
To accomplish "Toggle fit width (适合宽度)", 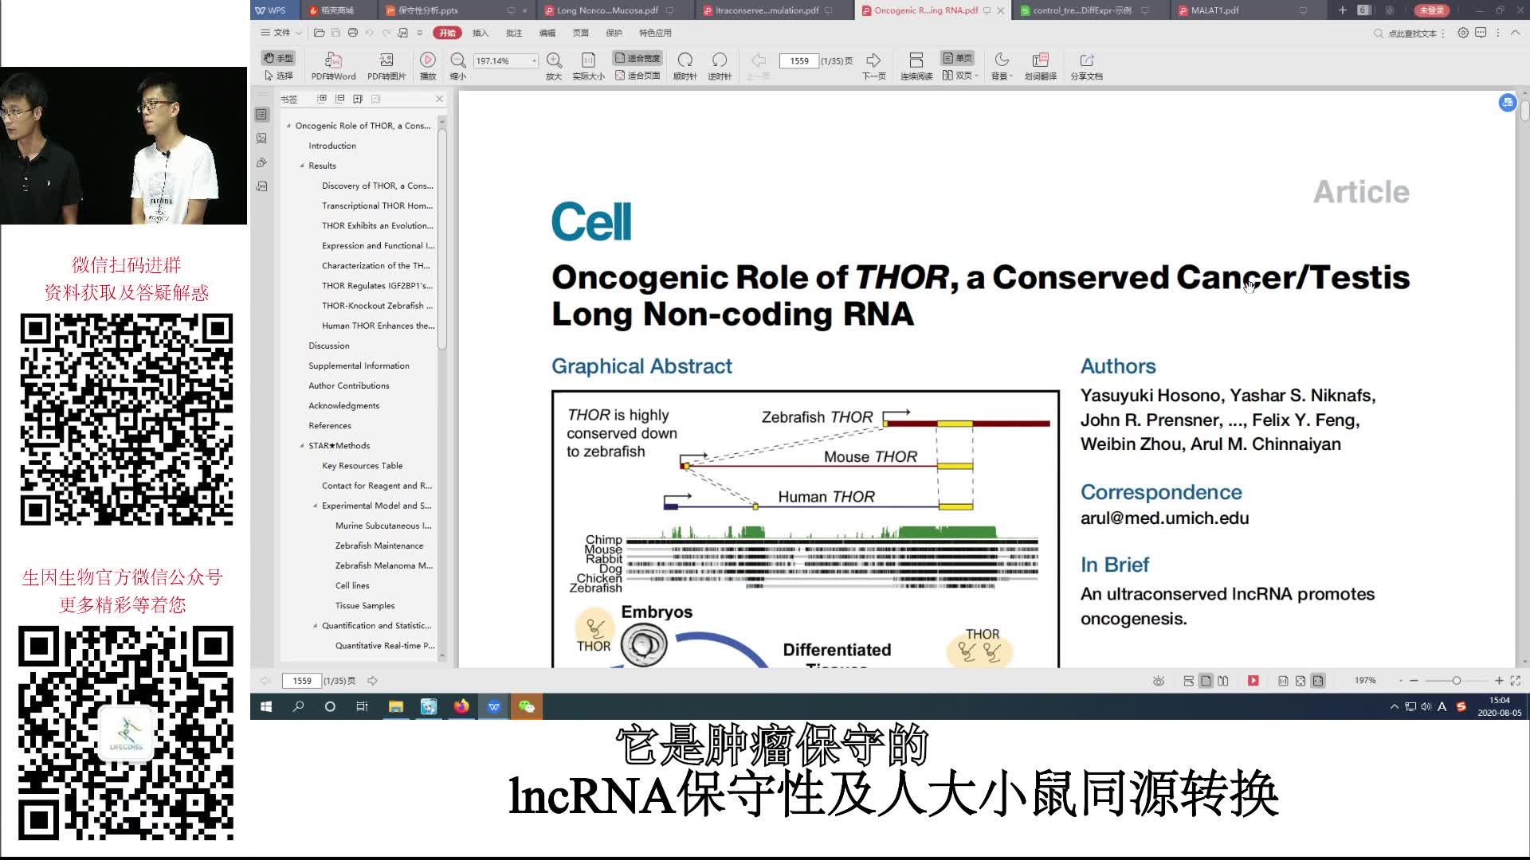I will pos(637,58).
